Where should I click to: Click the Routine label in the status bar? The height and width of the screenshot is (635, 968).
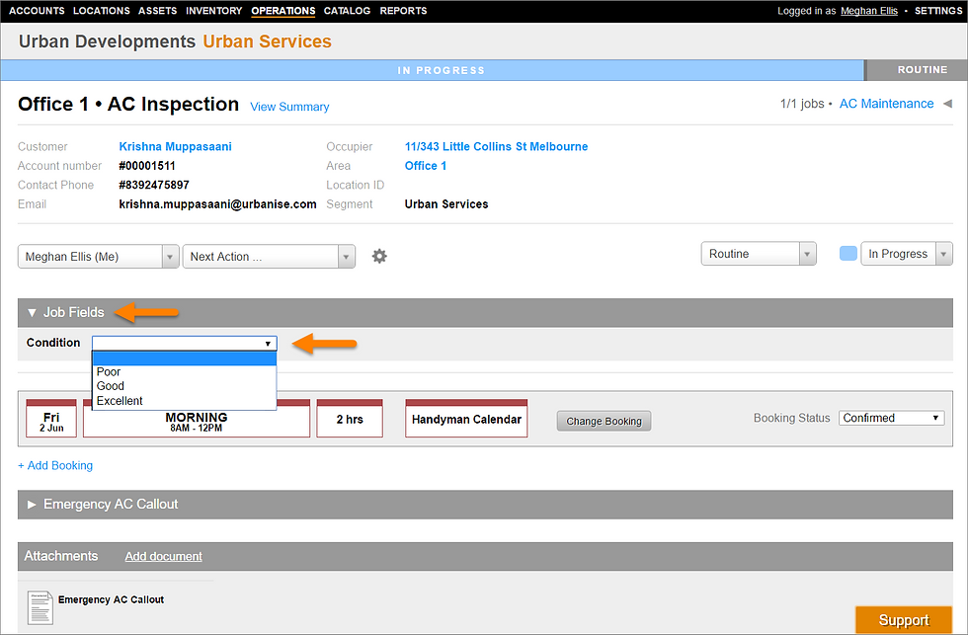923,70
